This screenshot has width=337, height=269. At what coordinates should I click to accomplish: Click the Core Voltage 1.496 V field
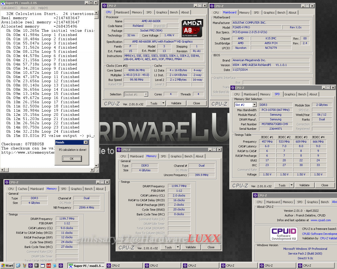tap(168, 35)
